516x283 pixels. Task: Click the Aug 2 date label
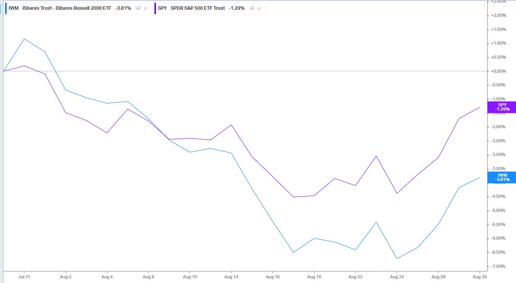(x=65, y=276)
